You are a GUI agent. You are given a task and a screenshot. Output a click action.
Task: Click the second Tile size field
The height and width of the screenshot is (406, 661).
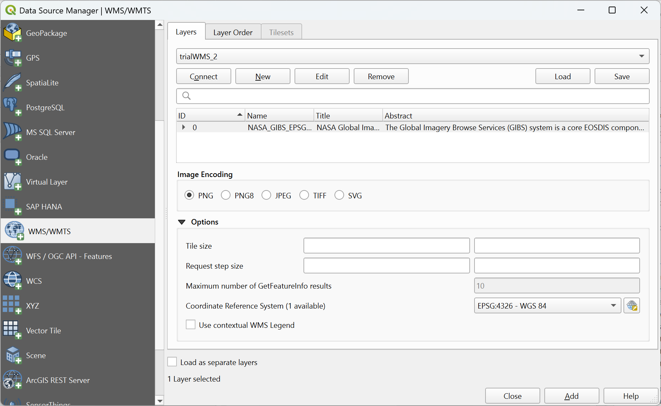pos(557,246)
